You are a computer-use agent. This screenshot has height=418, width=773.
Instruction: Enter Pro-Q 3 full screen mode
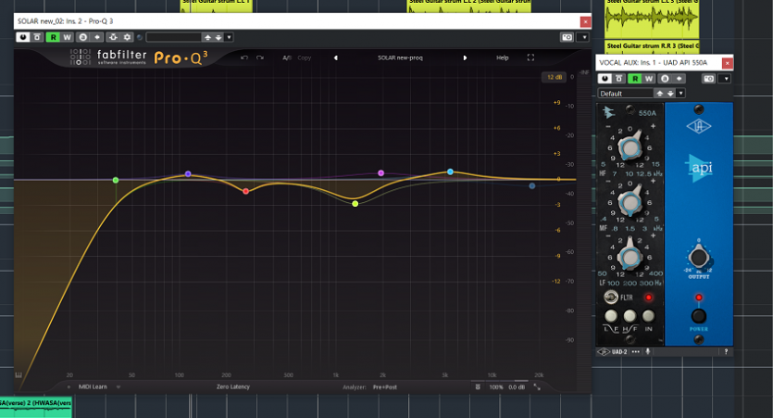[x=530, y=57]
